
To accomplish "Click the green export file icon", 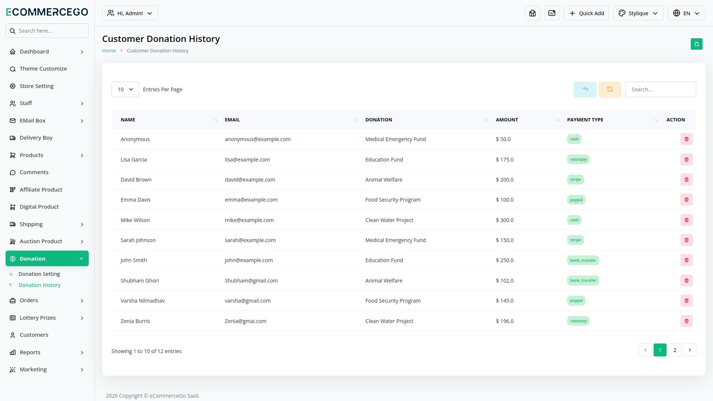I will [x=697, y=44].
